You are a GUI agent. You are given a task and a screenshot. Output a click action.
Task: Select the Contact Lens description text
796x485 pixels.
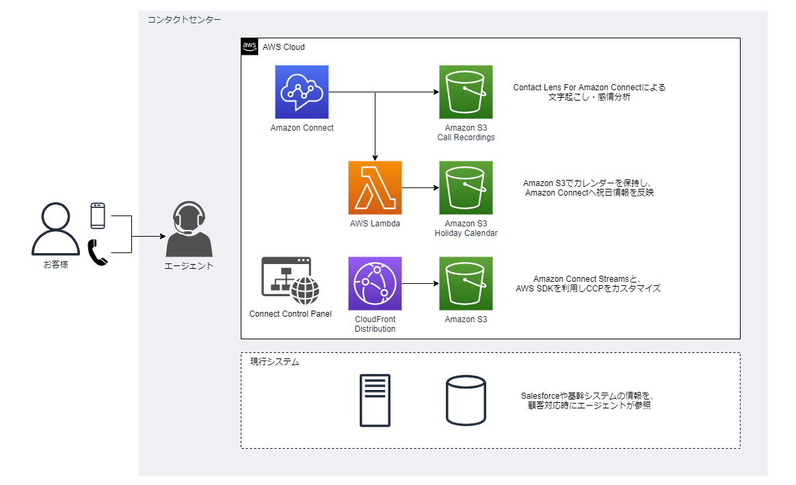click(x=589, y=92)
